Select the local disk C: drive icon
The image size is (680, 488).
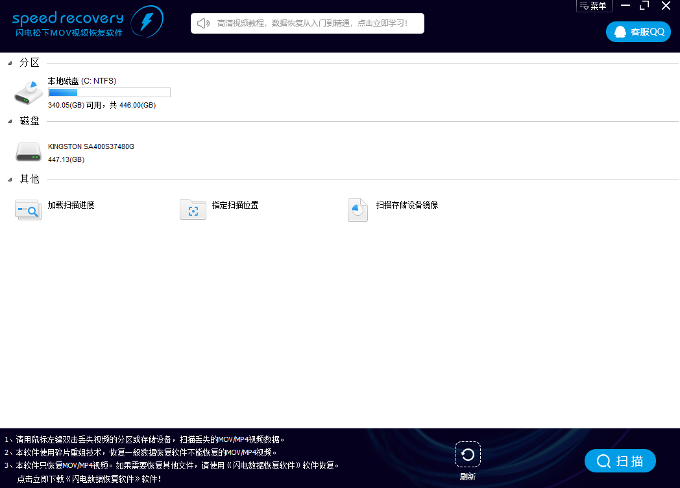(x=28, y=93)
